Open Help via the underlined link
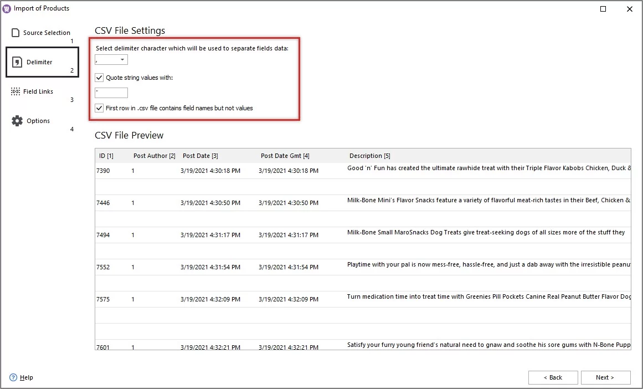The image size is (643, 389). (x=25, y=377)
